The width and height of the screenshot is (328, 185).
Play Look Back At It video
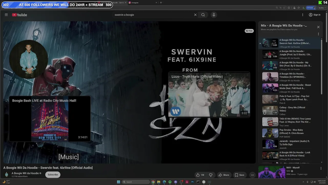pos(290,156)
